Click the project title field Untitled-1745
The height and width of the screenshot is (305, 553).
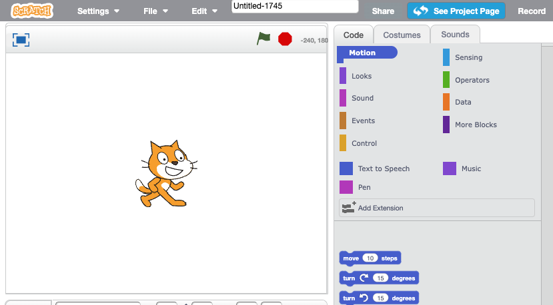pyautogui.click(x=295, y=7)
